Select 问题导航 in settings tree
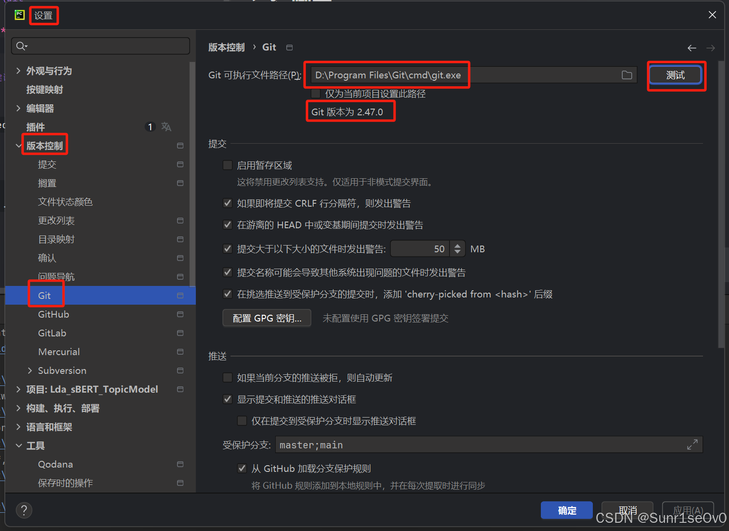The width and height of the screenshot is (729, 531). [56, 277]
